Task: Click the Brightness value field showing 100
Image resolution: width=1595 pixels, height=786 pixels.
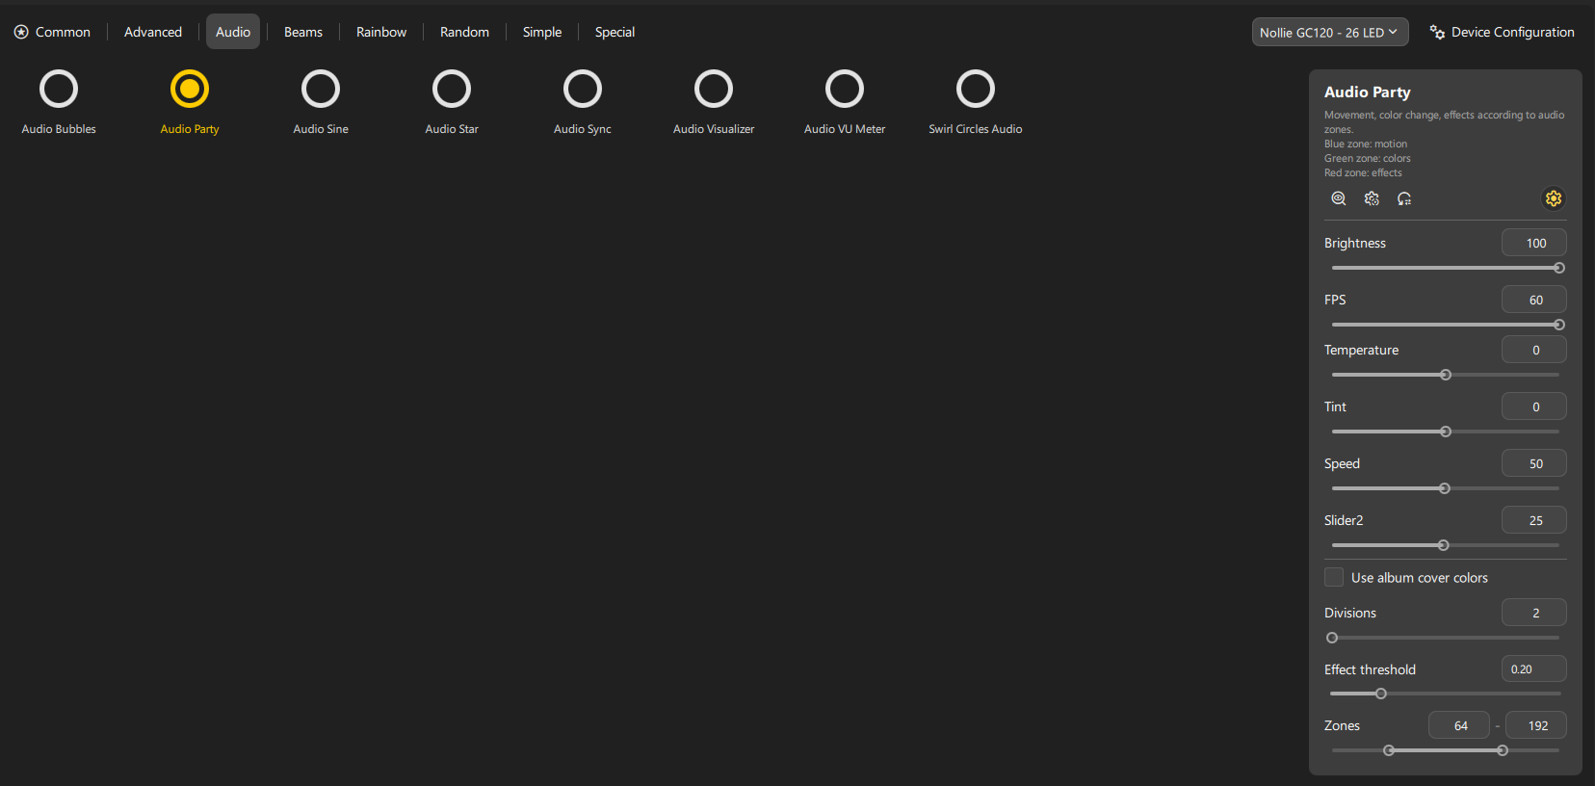Action: click(x=1534, y=243)
